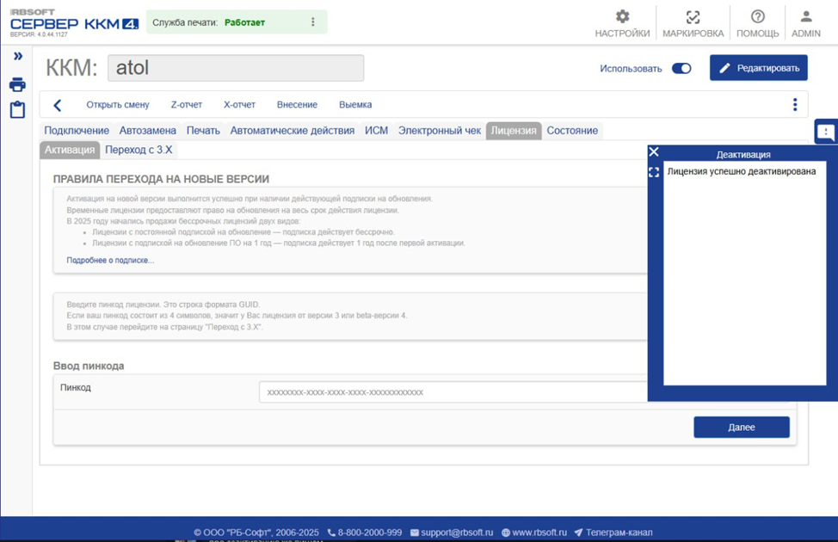
Task: Open Маркировка icon in header
Action: click(693, 17)
